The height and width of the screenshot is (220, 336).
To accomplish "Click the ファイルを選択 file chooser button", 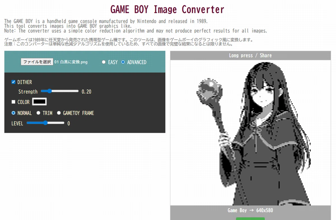I will [x=37, y=62].
